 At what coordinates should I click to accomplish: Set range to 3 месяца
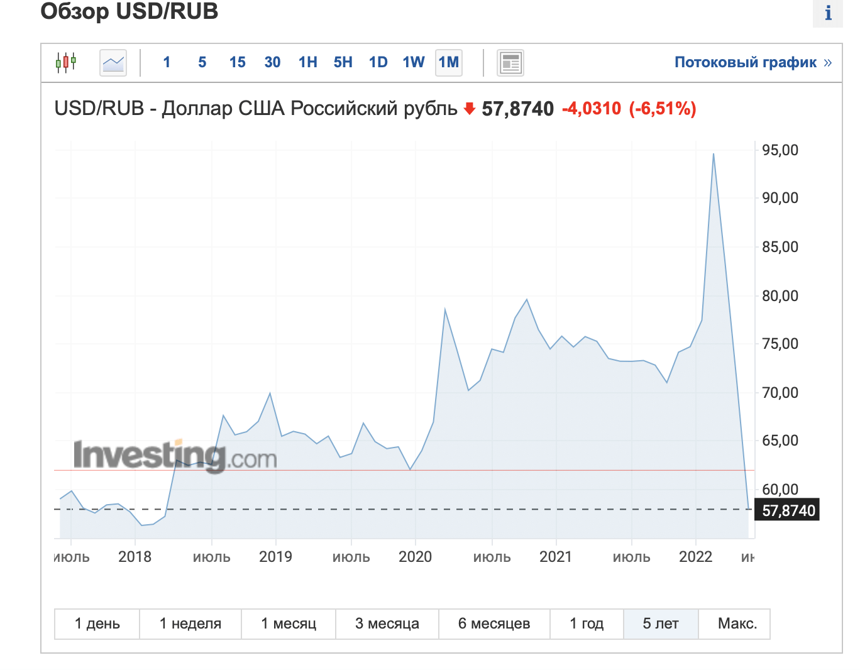[x=387, y=623]
